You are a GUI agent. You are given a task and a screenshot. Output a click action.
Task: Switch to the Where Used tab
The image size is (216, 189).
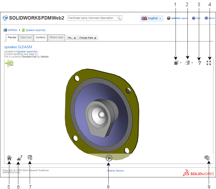[x=56, y=38]
